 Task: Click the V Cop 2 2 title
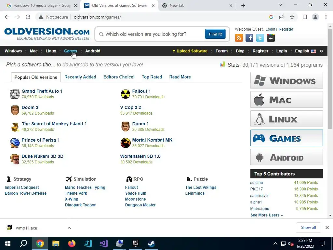130,107
